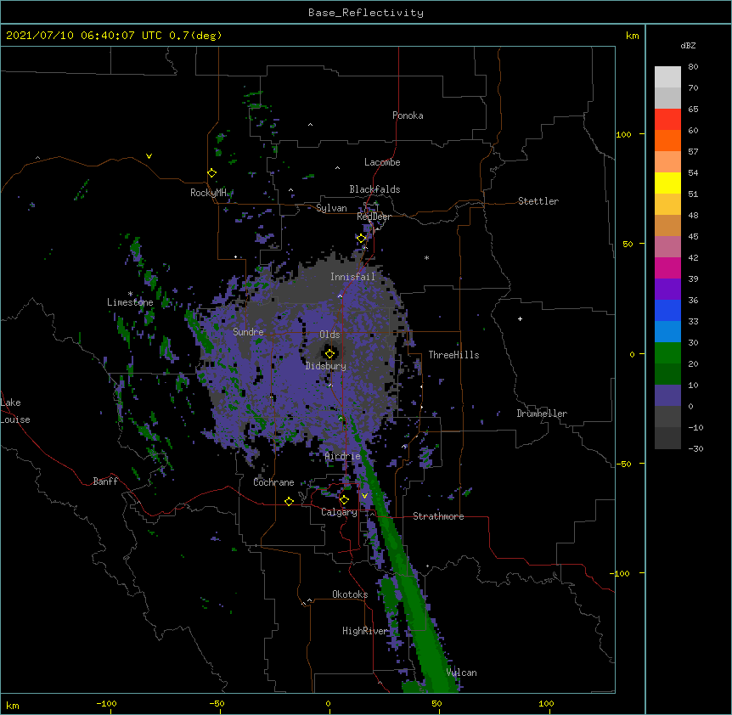Click the Calgary city label

[339, 512]
